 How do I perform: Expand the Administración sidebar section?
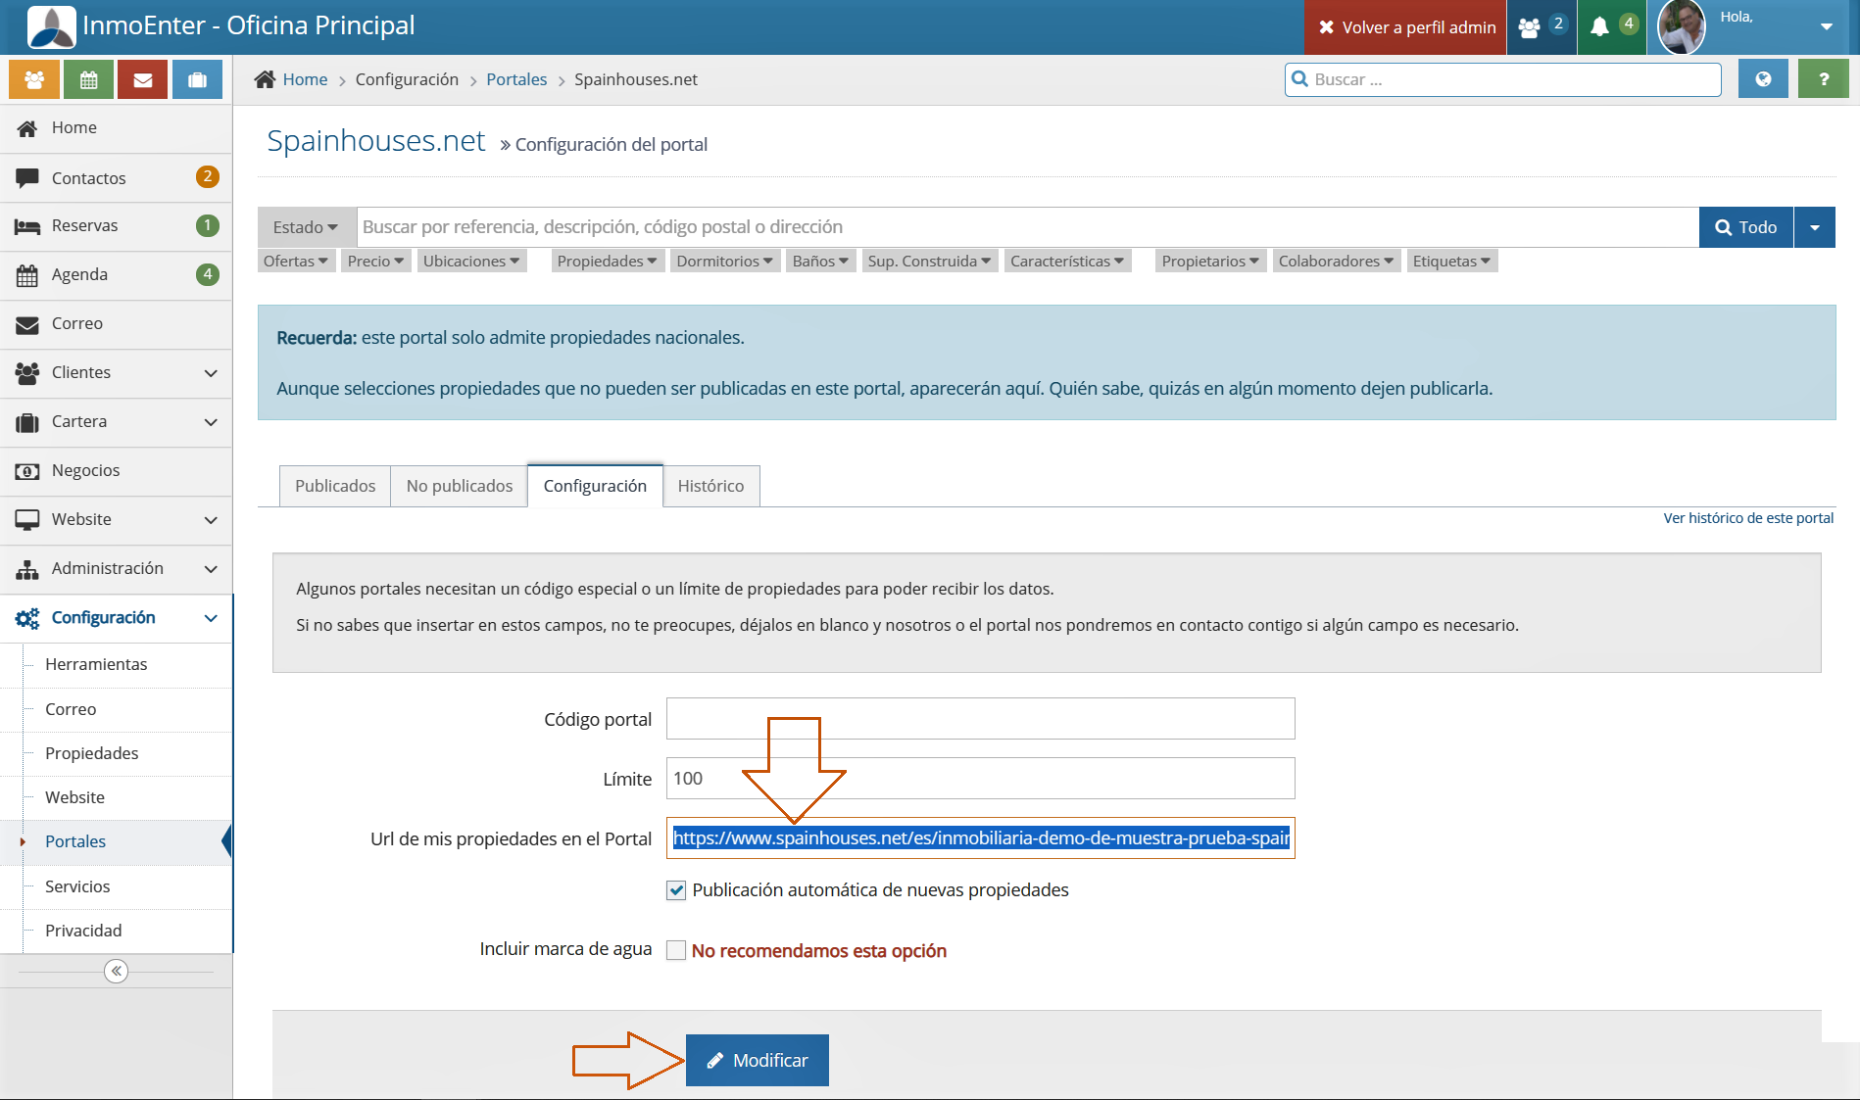(117, 569)
